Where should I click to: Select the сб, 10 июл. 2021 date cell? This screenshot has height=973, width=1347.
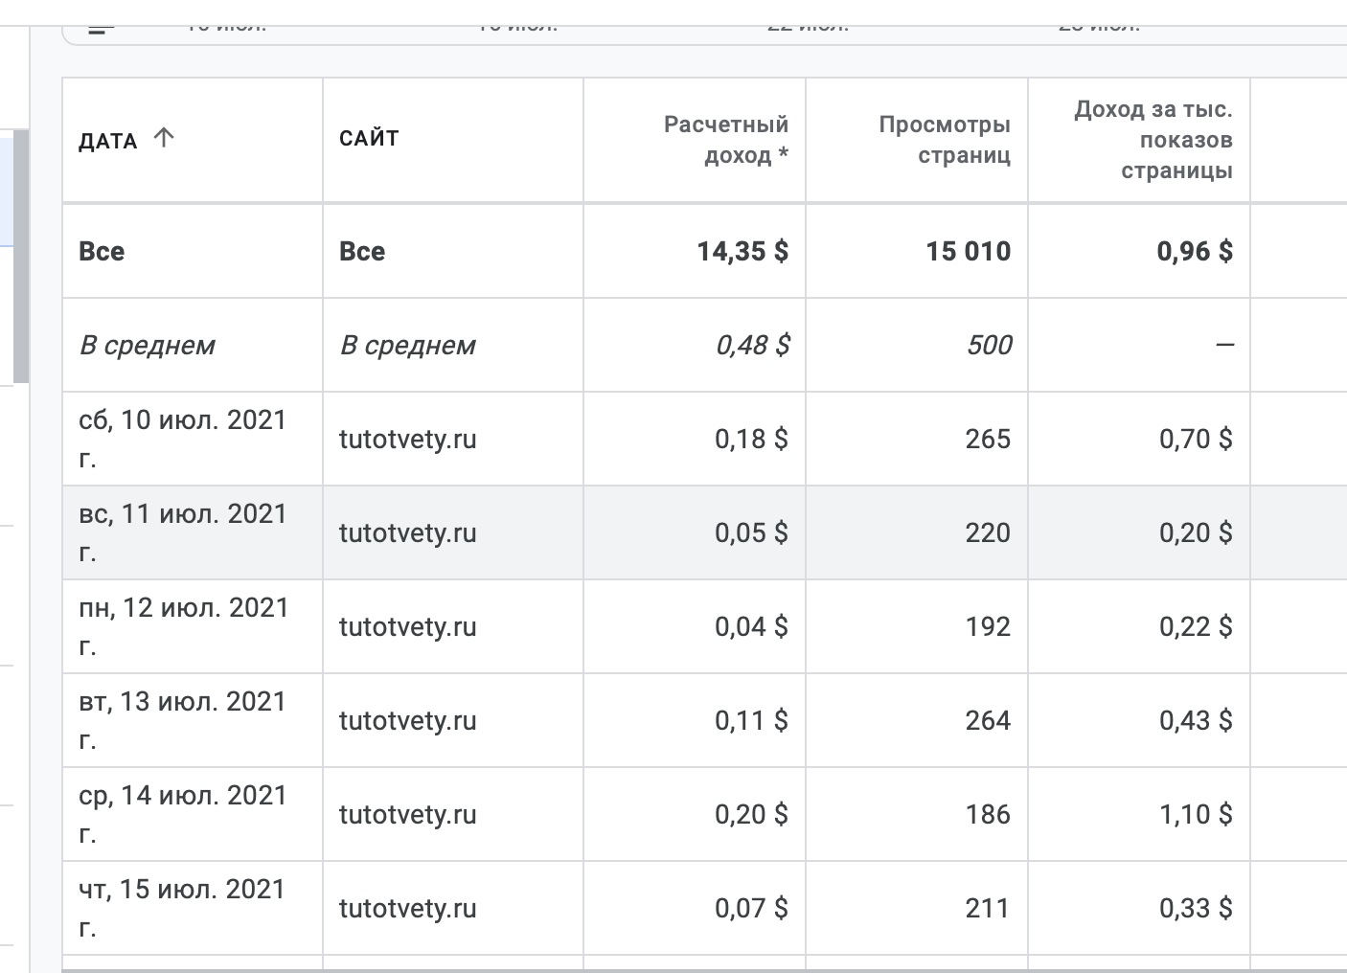183,438
